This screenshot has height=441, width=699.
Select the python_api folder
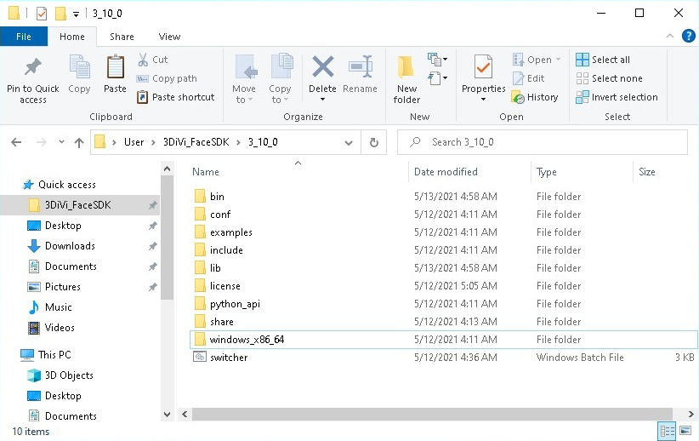pyautogui.click(x=235, y=304)
